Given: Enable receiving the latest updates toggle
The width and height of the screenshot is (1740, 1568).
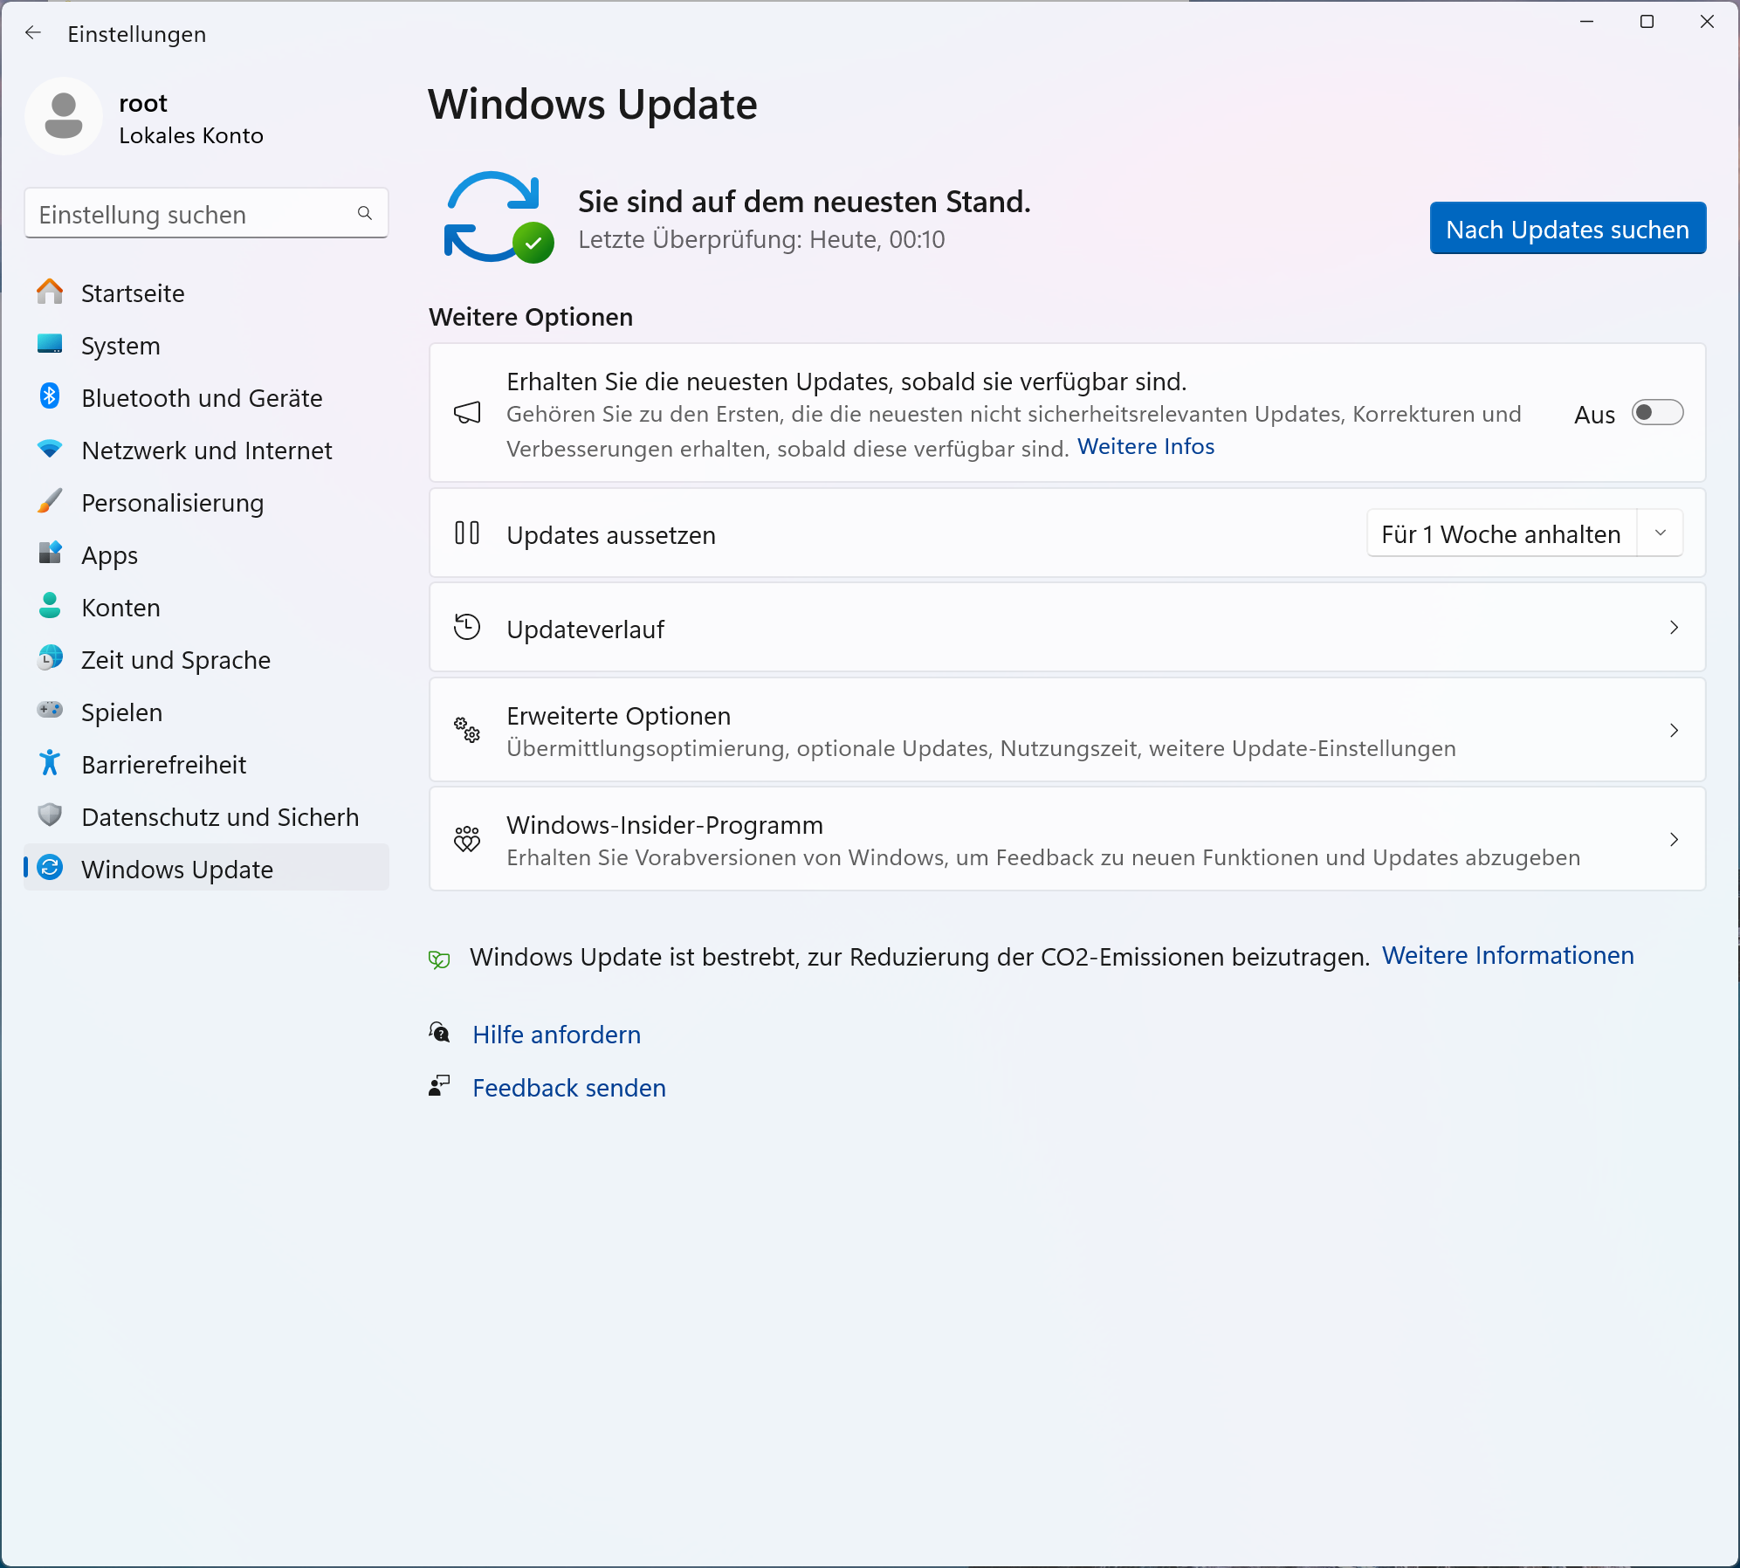Looking at the screenshot, I should 1656,413.
